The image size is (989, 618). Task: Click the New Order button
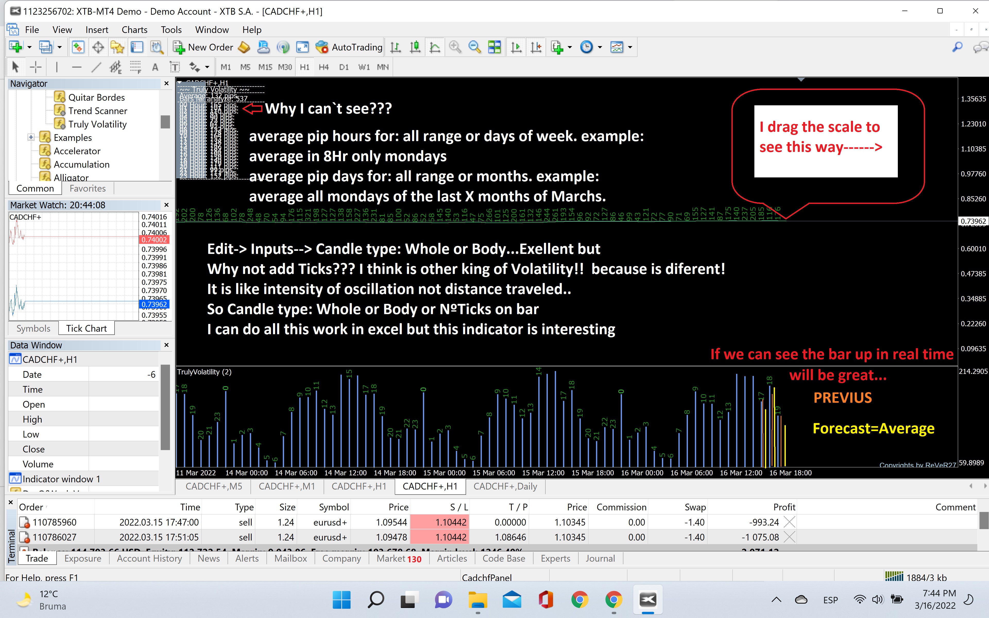203,47
